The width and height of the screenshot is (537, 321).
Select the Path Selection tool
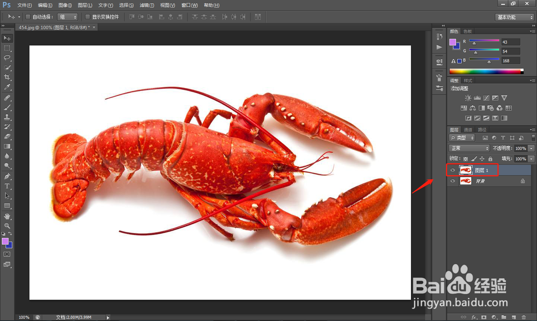pos(7,196)
